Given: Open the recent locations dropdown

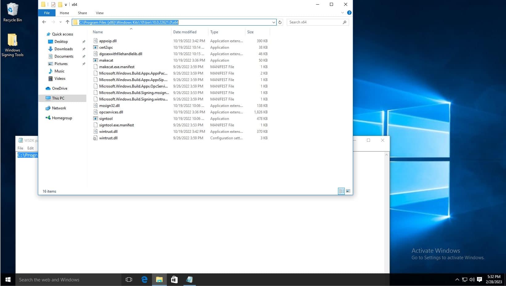Looking at the screenshot, I should [x=60, y=22].
